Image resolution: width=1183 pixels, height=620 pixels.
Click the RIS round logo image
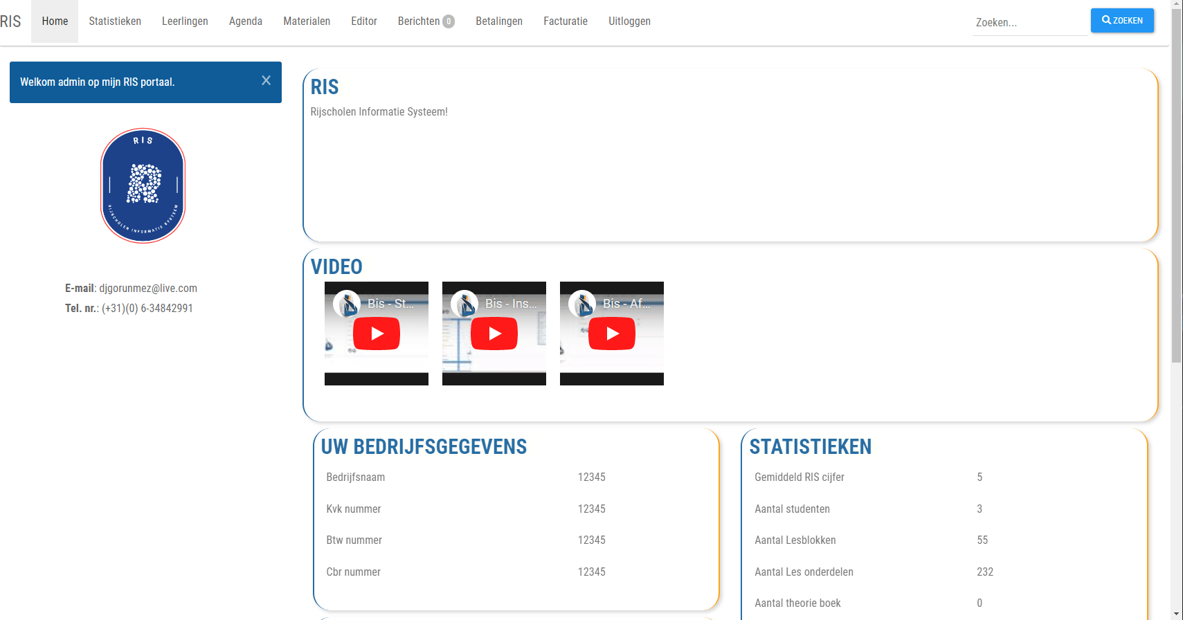point(143,185)
